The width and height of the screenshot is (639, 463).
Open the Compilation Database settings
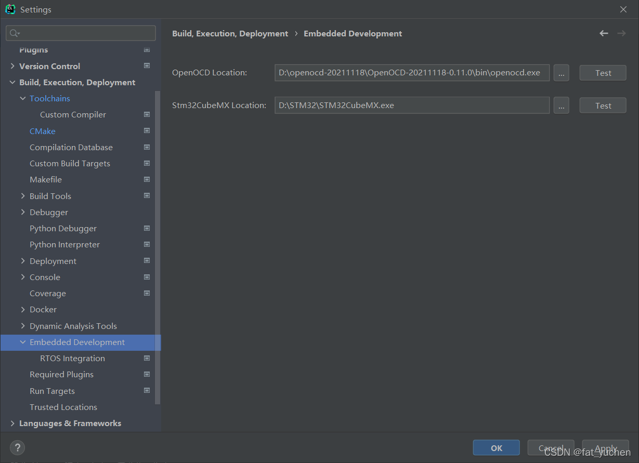[x=71, y=147]
